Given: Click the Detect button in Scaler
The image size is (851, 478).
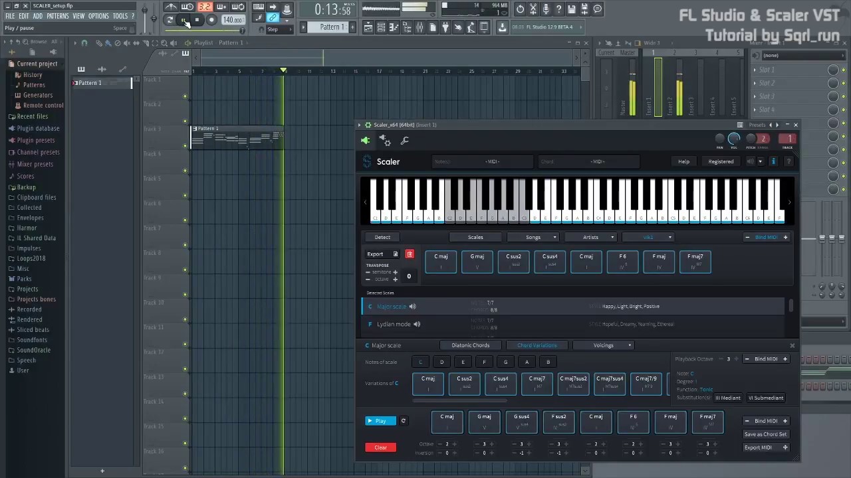Looking at the screenshot, I should 382,237.
